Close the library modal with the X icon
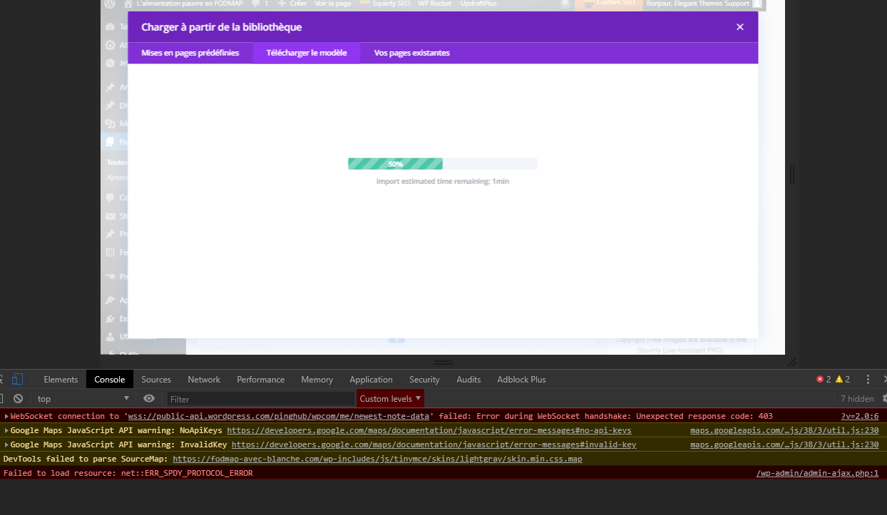887x515 pixels. click(739, 27)
